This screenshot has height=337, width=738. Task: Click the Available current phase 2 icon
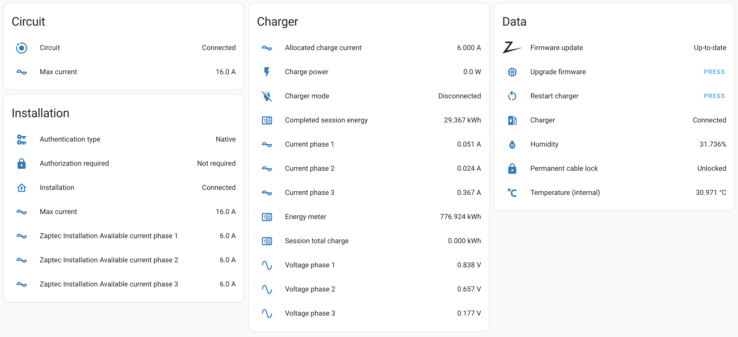coord(21,260)
